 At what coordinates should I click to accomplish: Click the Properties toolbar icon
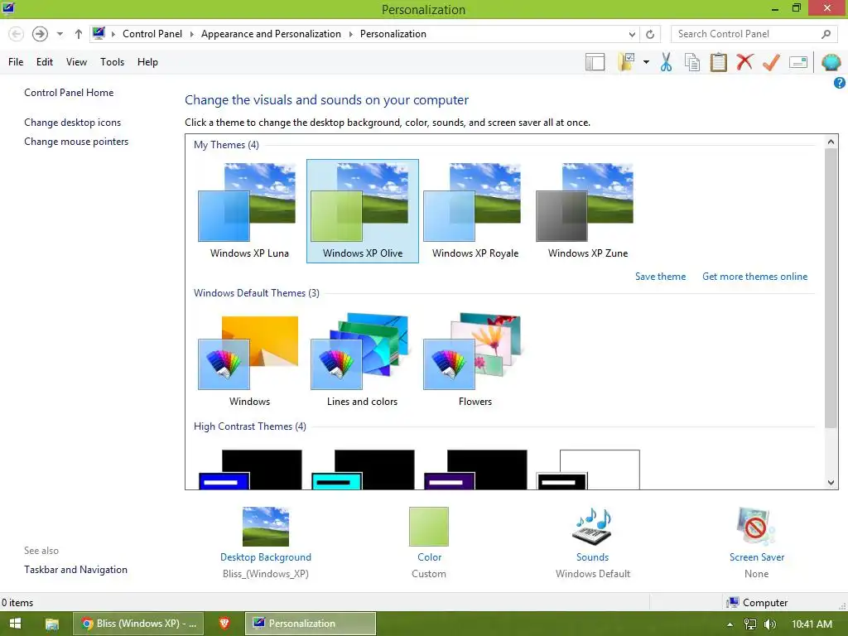[798, 62]
